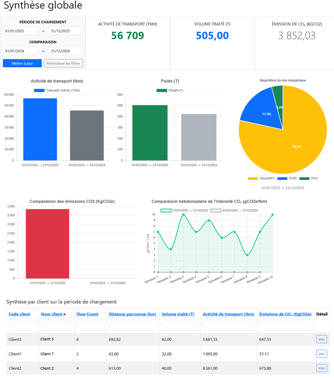Open Voir details for Client 3
Screen dimensions: 334x378
[x=321, y=340]
